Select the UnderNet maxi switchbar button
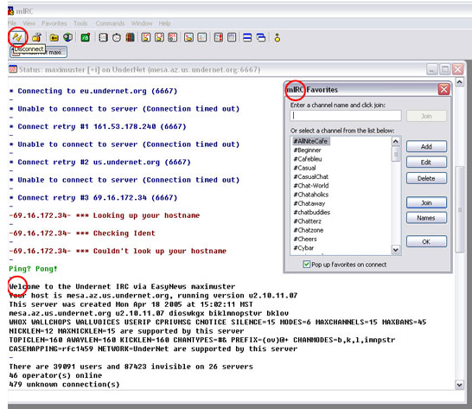Image resolution: width=472 pixels, height=409 pixels. coord(38,52)
